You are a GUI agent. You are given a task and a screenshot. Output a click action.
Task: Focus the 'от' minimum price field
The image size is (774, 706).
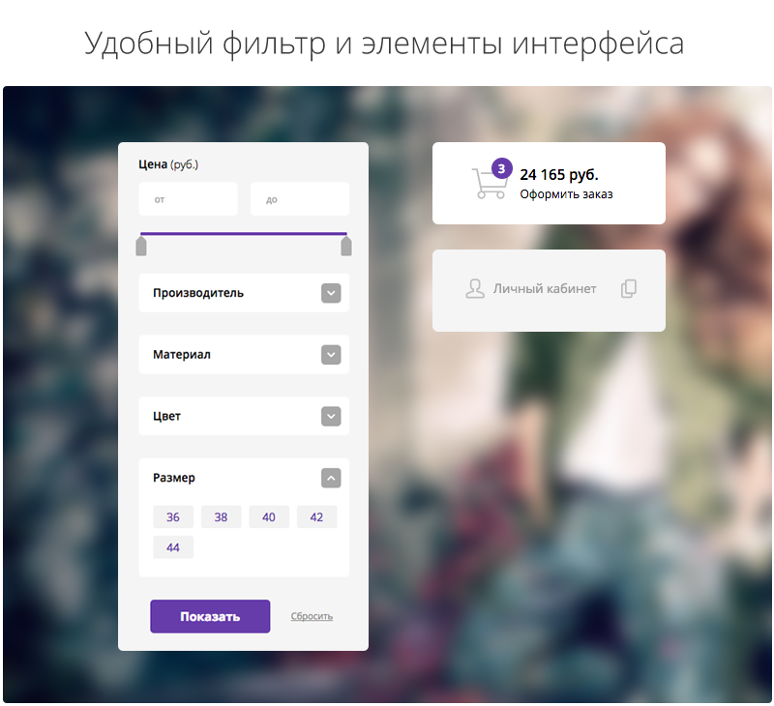[x=188, y=199]
